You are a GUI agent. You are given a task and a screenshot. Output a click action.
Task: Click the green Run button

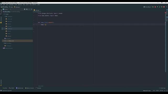pyautogui.click(x=153, y=7)
